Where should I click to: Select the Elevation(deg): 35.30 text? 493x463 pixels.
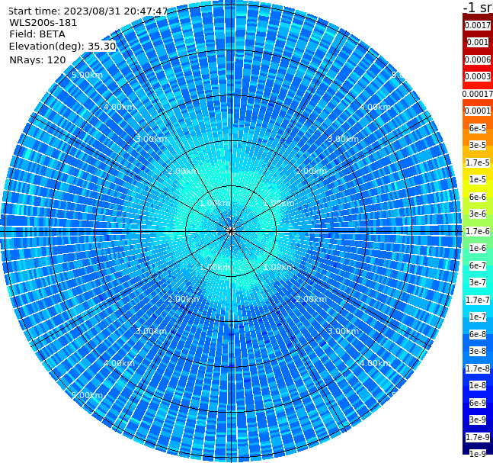62,47
